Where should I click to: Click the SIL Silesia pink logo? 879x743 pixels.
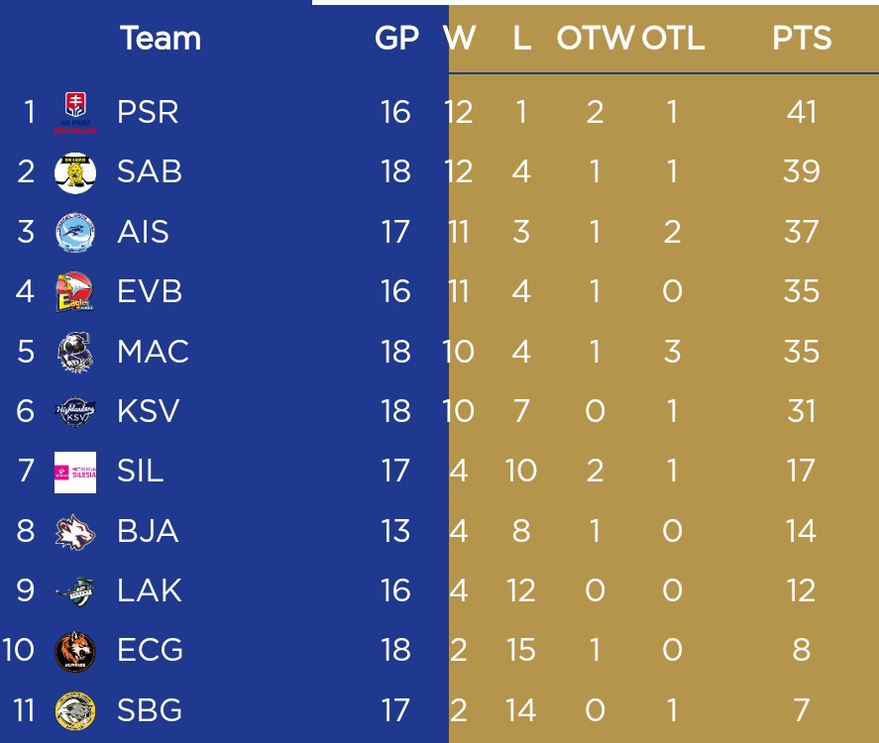[x=75, y=472]
